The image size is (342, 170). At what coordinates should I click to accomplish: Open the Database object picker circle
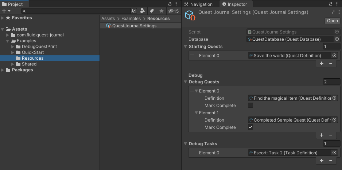pos(337,39)
